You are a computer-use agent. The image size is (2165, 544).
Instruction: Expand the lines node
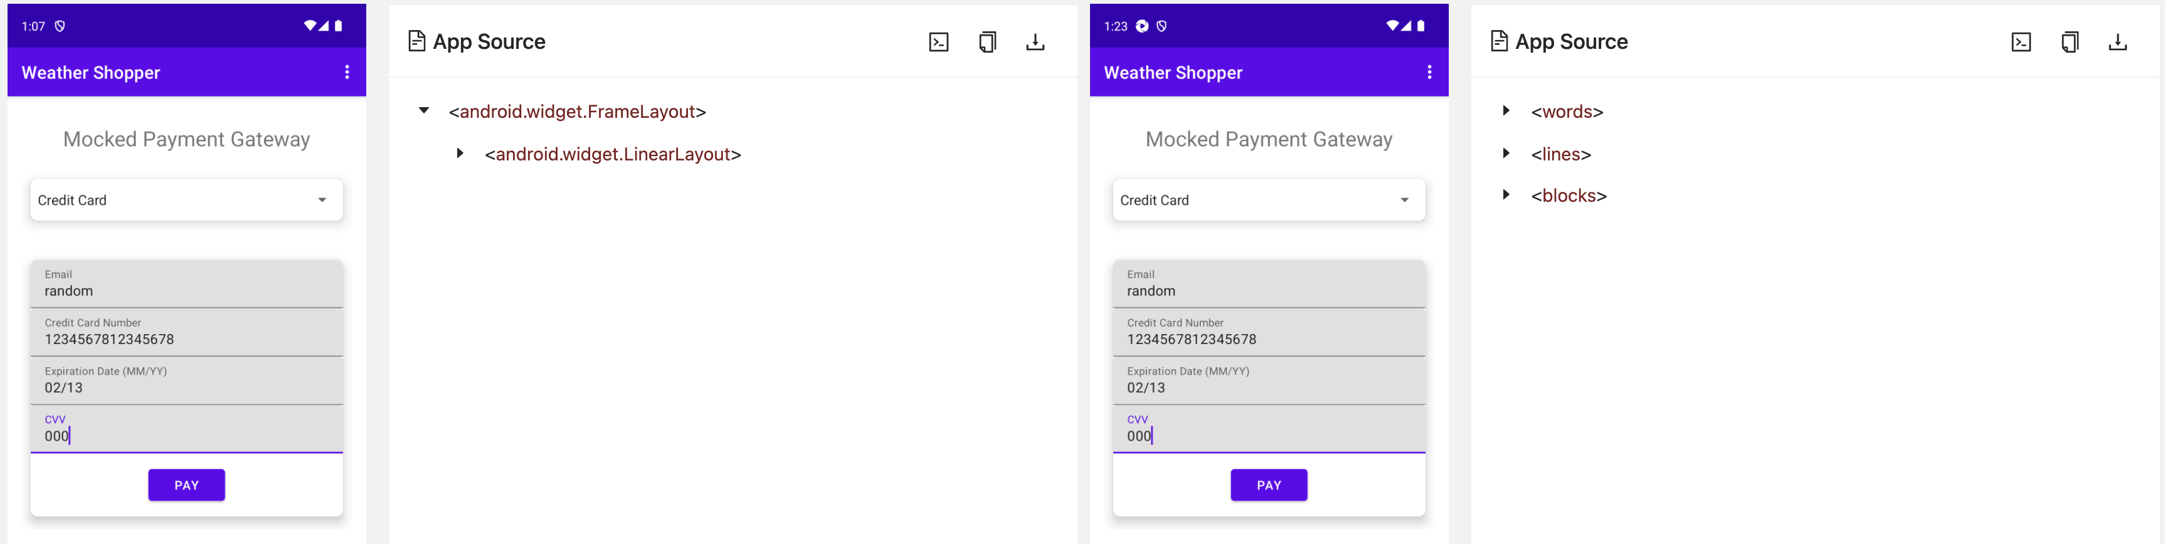click(1506, 153)
